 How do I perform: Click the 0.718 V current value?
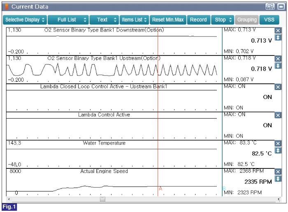[261, 69]
